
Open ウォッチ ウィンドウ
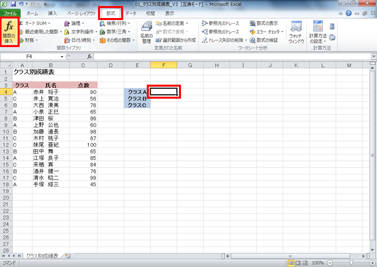tap(296, 32)
